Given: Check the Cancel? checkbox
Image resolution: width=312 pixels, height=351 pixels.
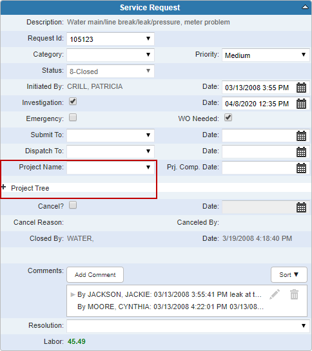Looking at the screenshot, I should [73, 205].
